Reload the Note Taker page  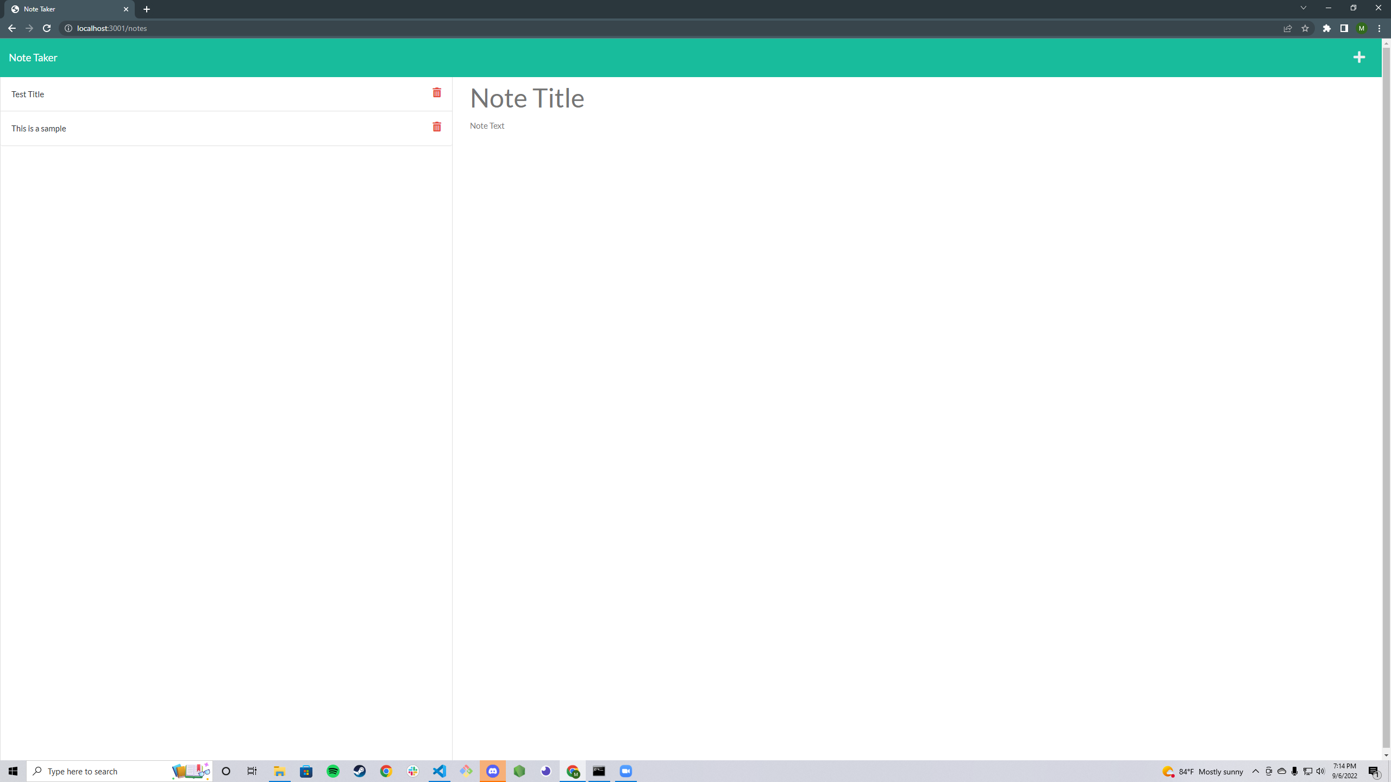coord(46,28)
